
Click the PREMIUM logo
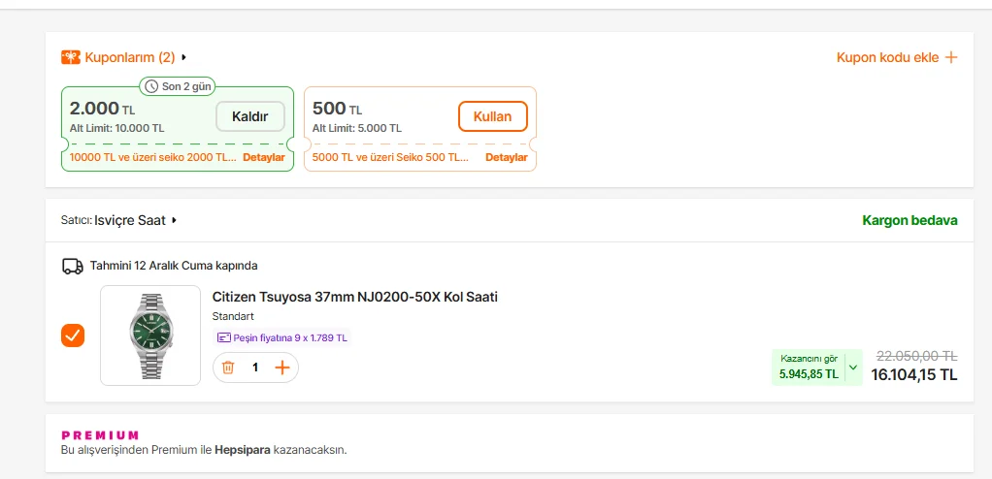(x=100, y=435)
